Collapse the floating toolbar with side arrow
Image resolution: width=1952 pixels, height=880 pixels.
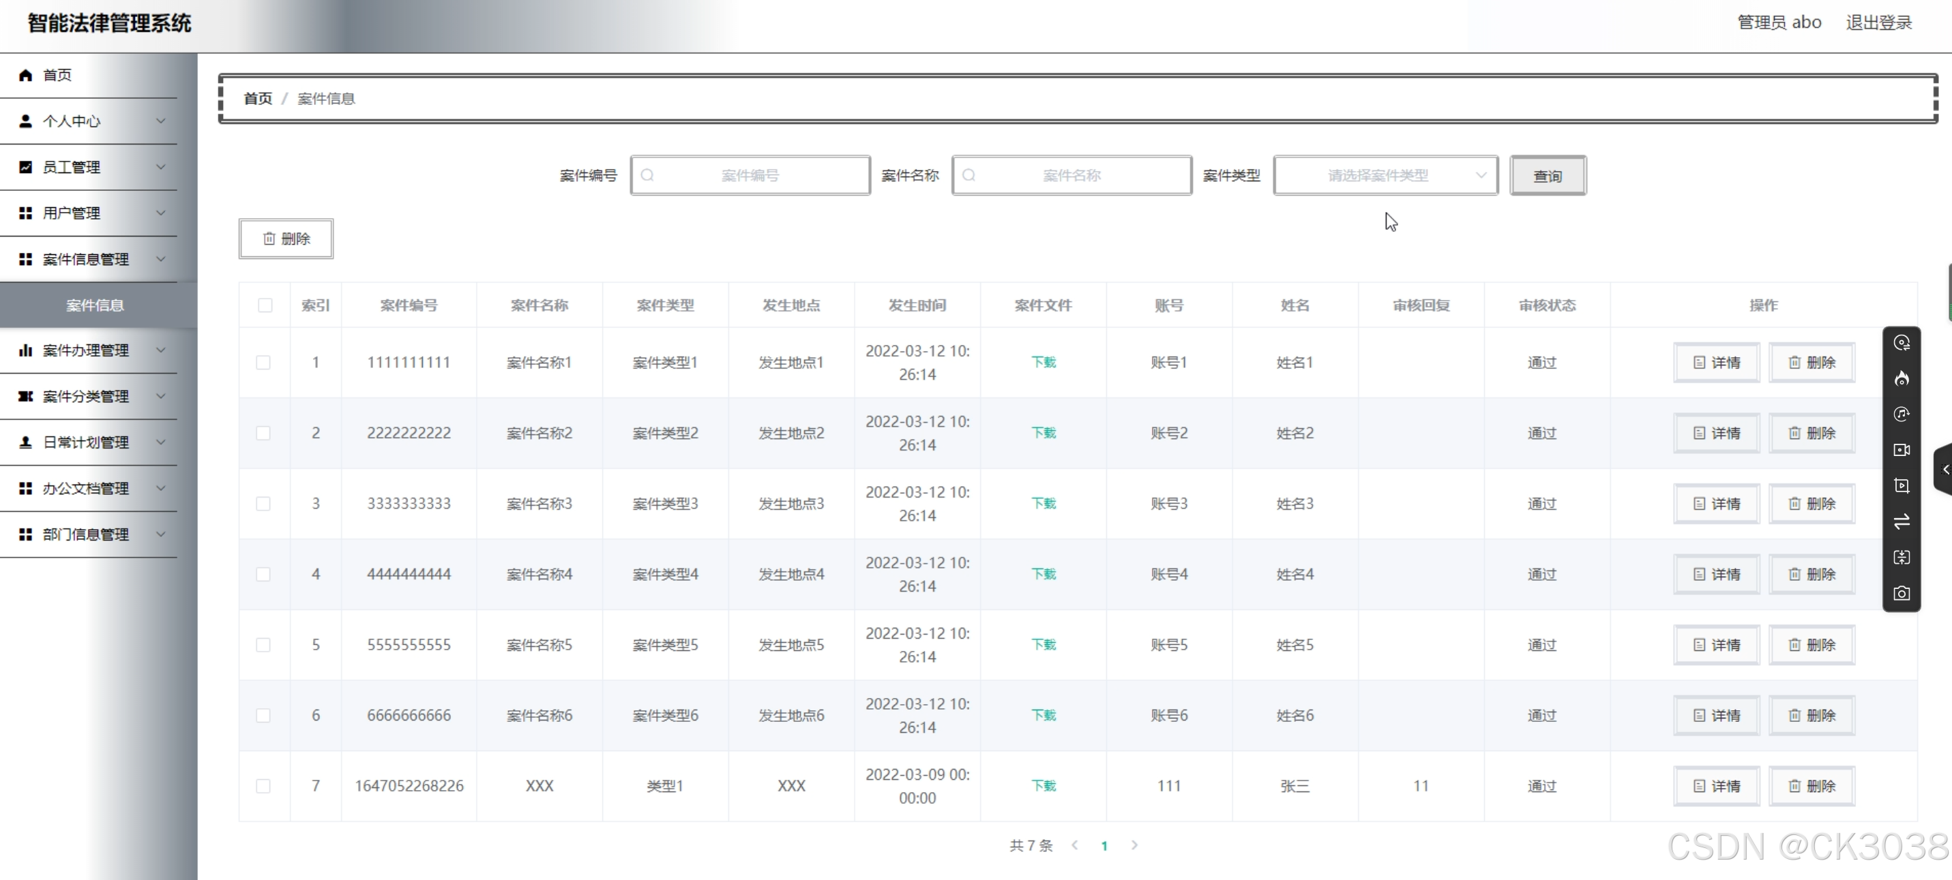1944,470
